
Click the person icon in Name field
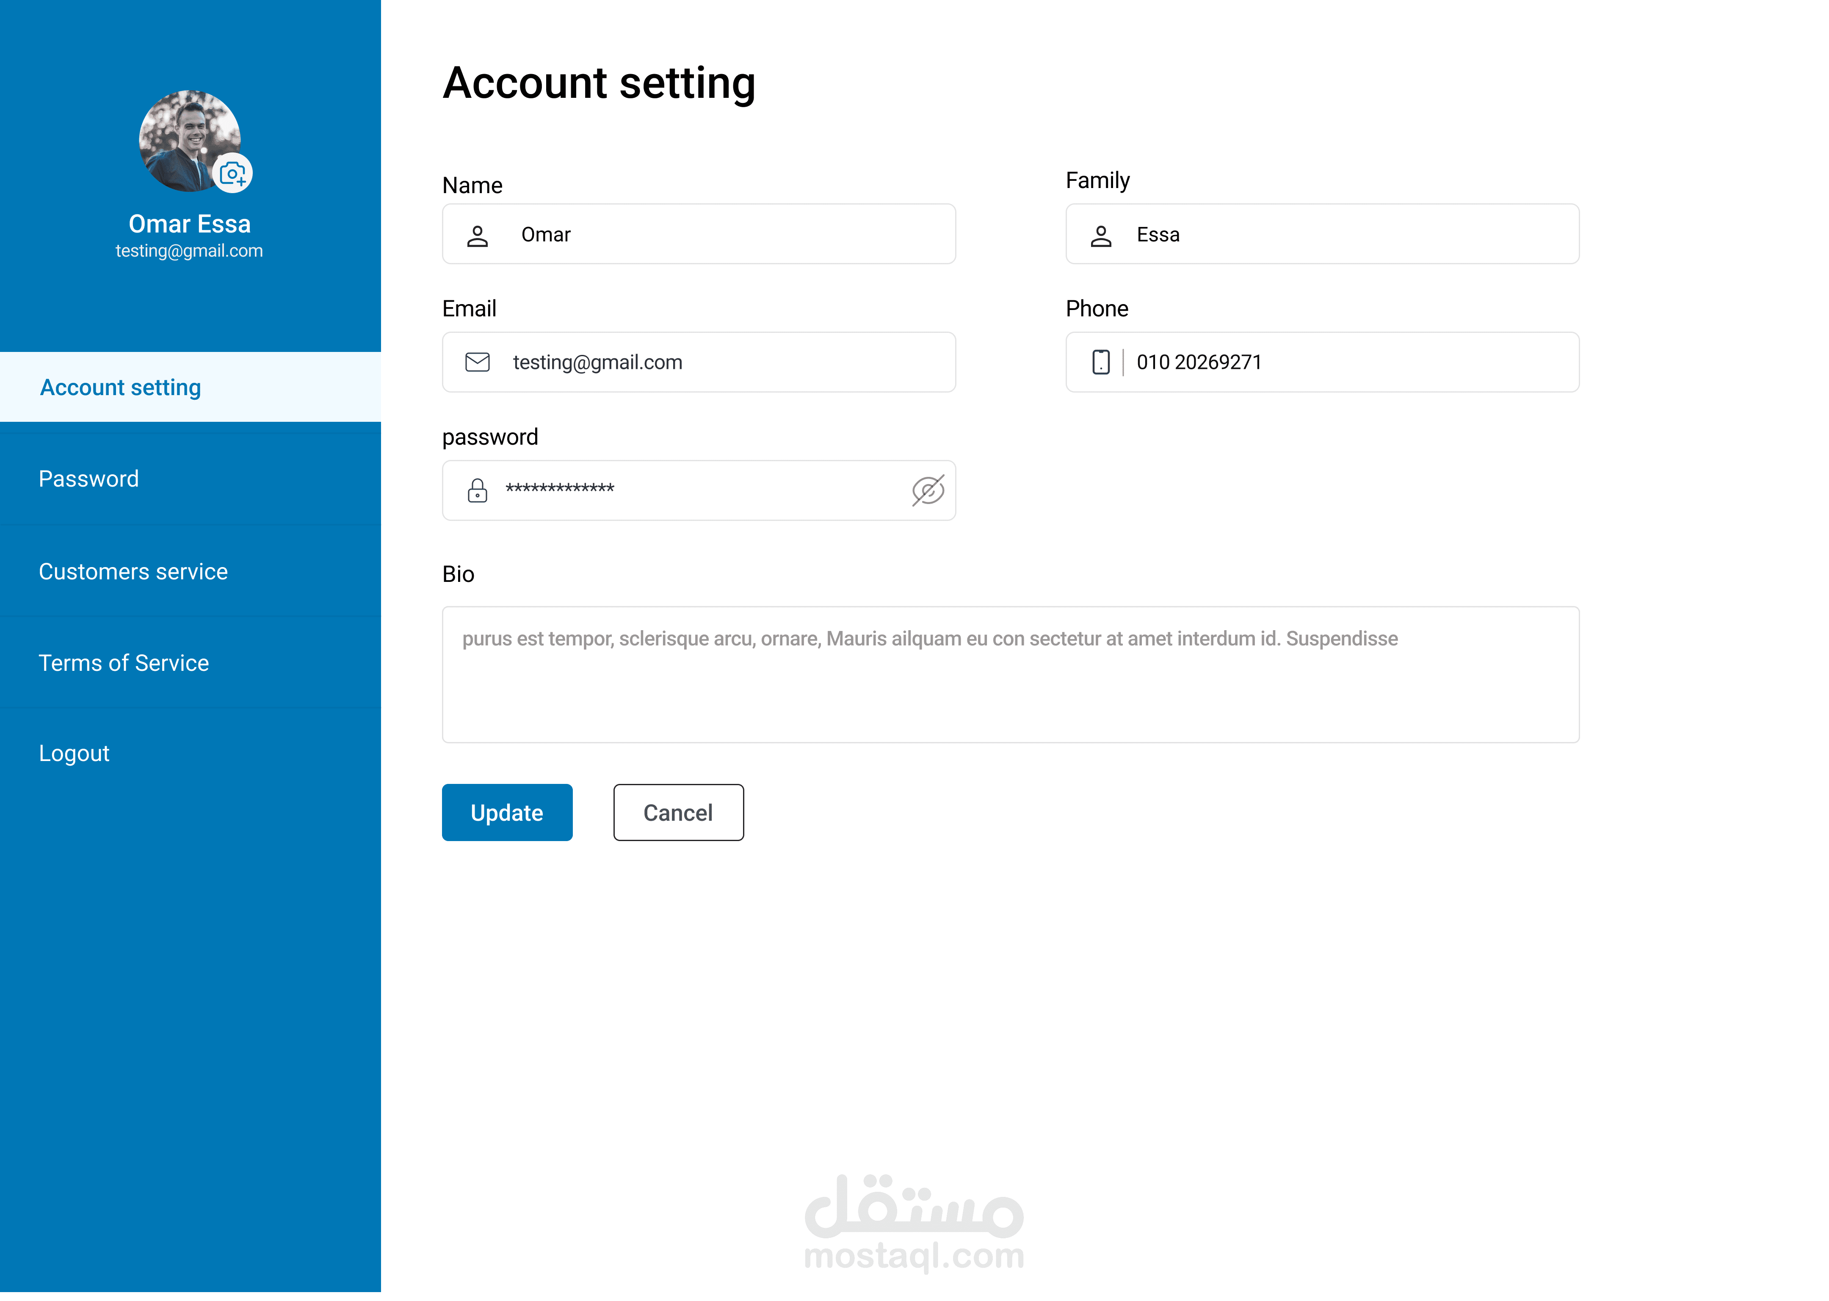(x=477, y=235)
